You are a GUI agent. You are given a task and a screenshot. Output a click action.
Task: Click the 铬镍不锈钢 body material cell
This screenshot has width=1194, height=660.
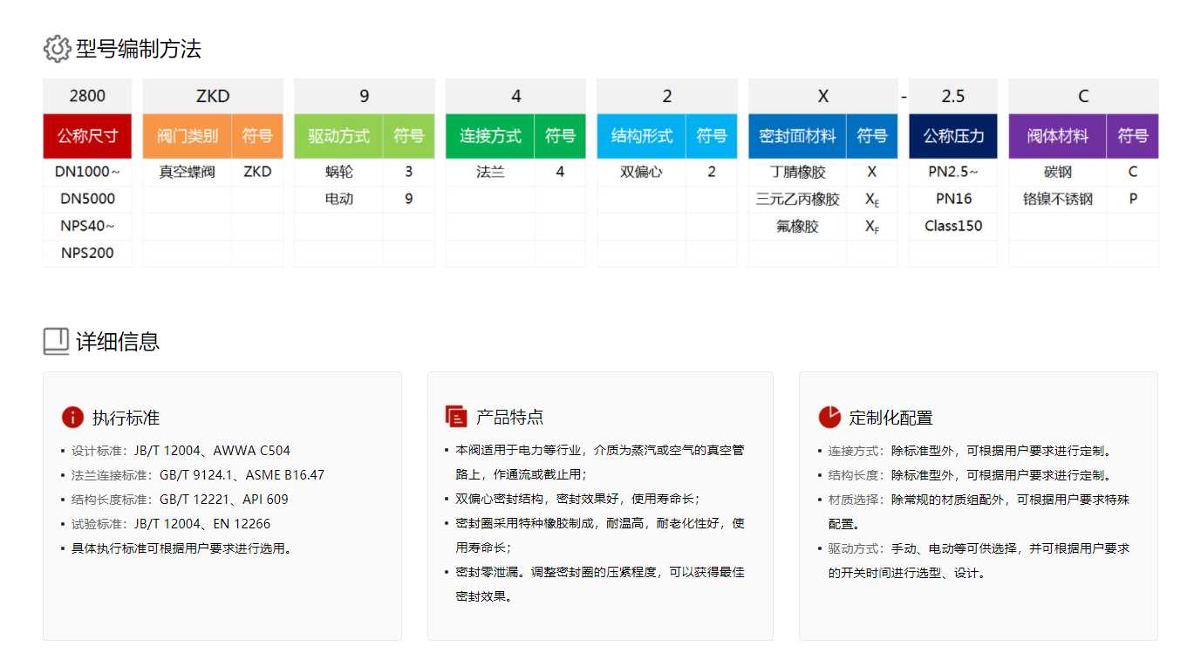(x=1057, y=200)
